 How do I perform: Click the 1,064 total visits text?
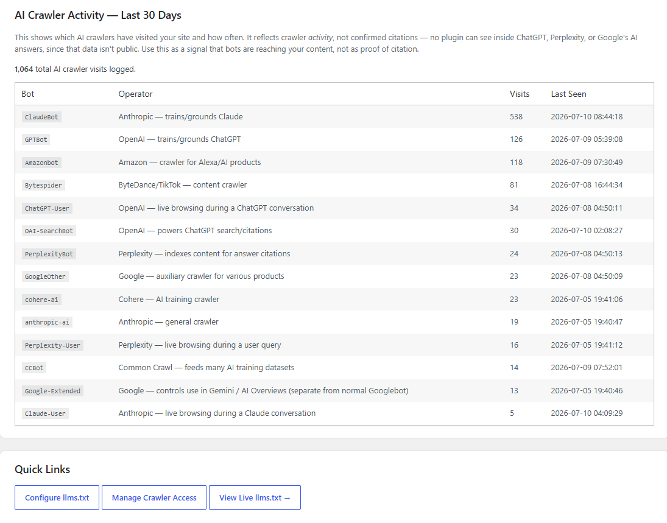(75, 69)
